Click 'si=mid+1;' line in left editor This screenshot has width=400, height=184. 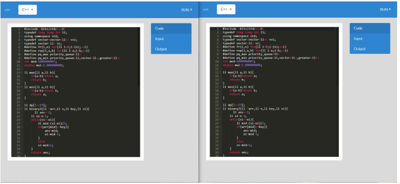[45, 145]
